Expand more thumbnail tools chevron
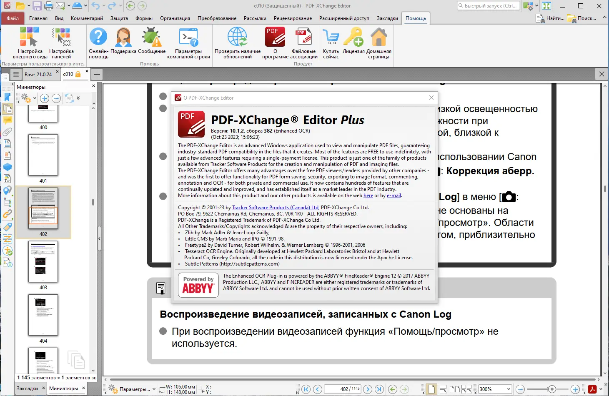 click(x=78, y=98)
